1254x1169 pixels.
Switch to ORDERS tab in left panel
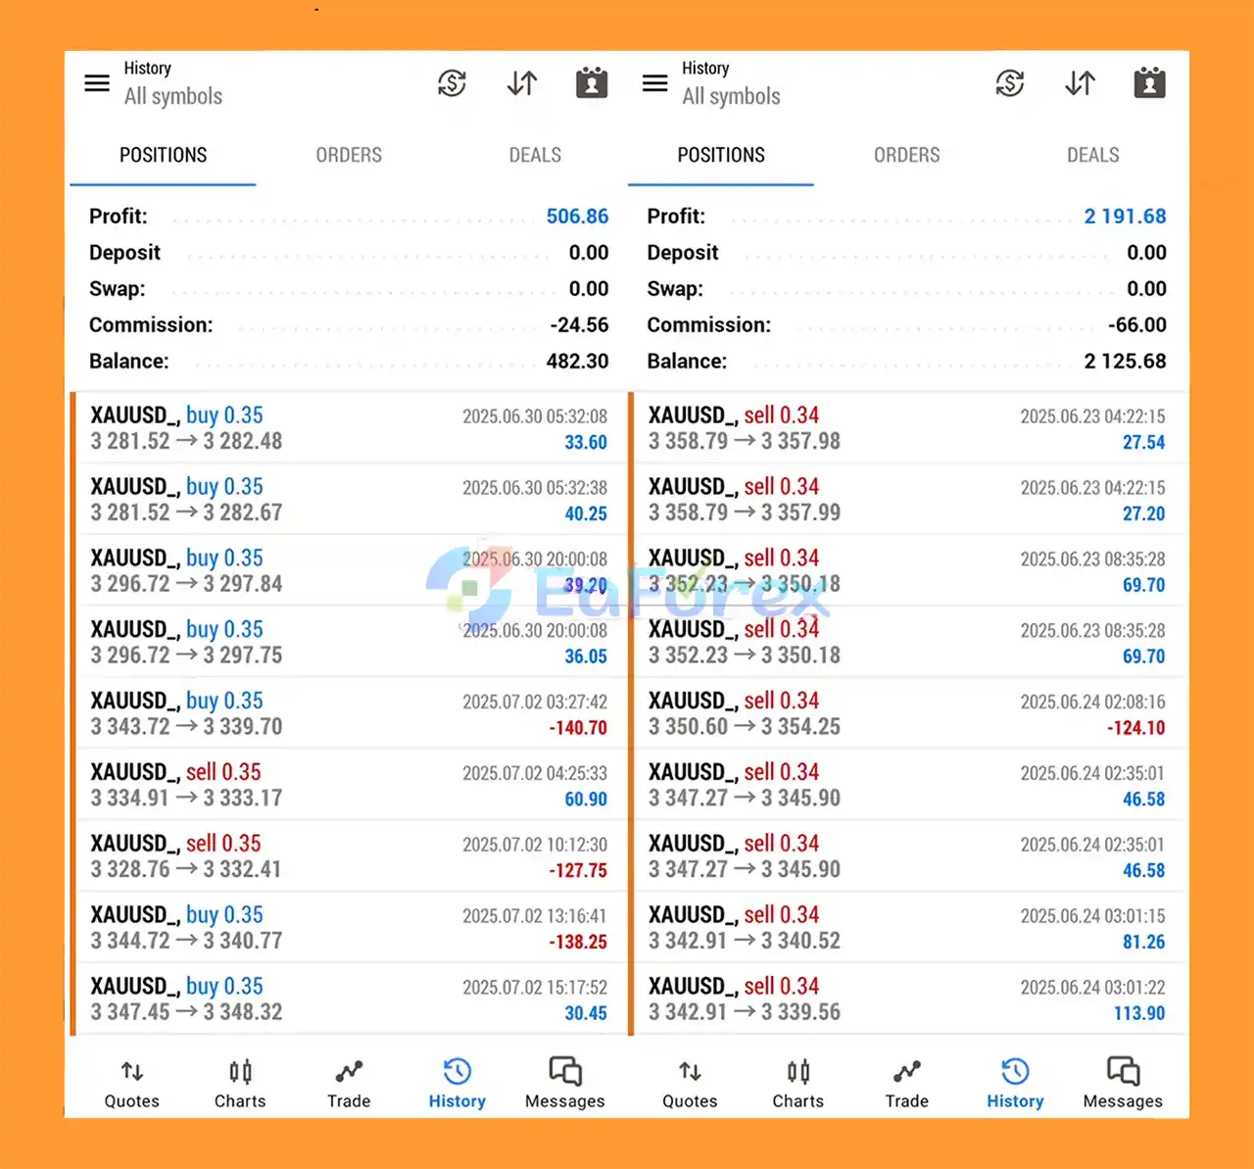[x=349, y=155]
